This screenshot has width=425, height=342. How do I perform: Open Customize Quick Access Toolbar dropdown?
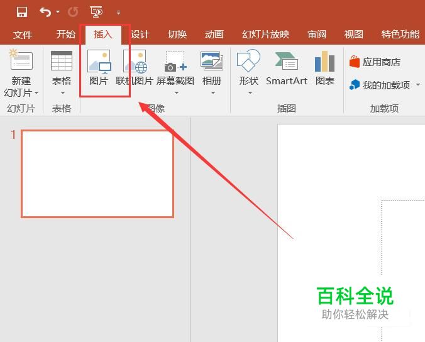click(118, 13)
